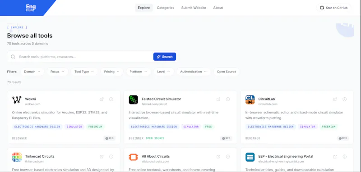361x172 pixels.
Task: Click the allaboutcircuits.com URL text
Action: [155, 162]
